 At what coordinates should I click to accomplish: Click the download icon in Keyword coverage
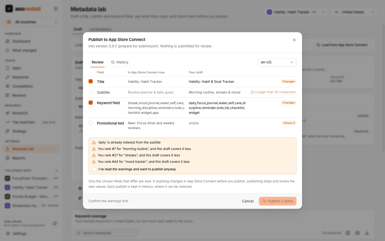367,233
